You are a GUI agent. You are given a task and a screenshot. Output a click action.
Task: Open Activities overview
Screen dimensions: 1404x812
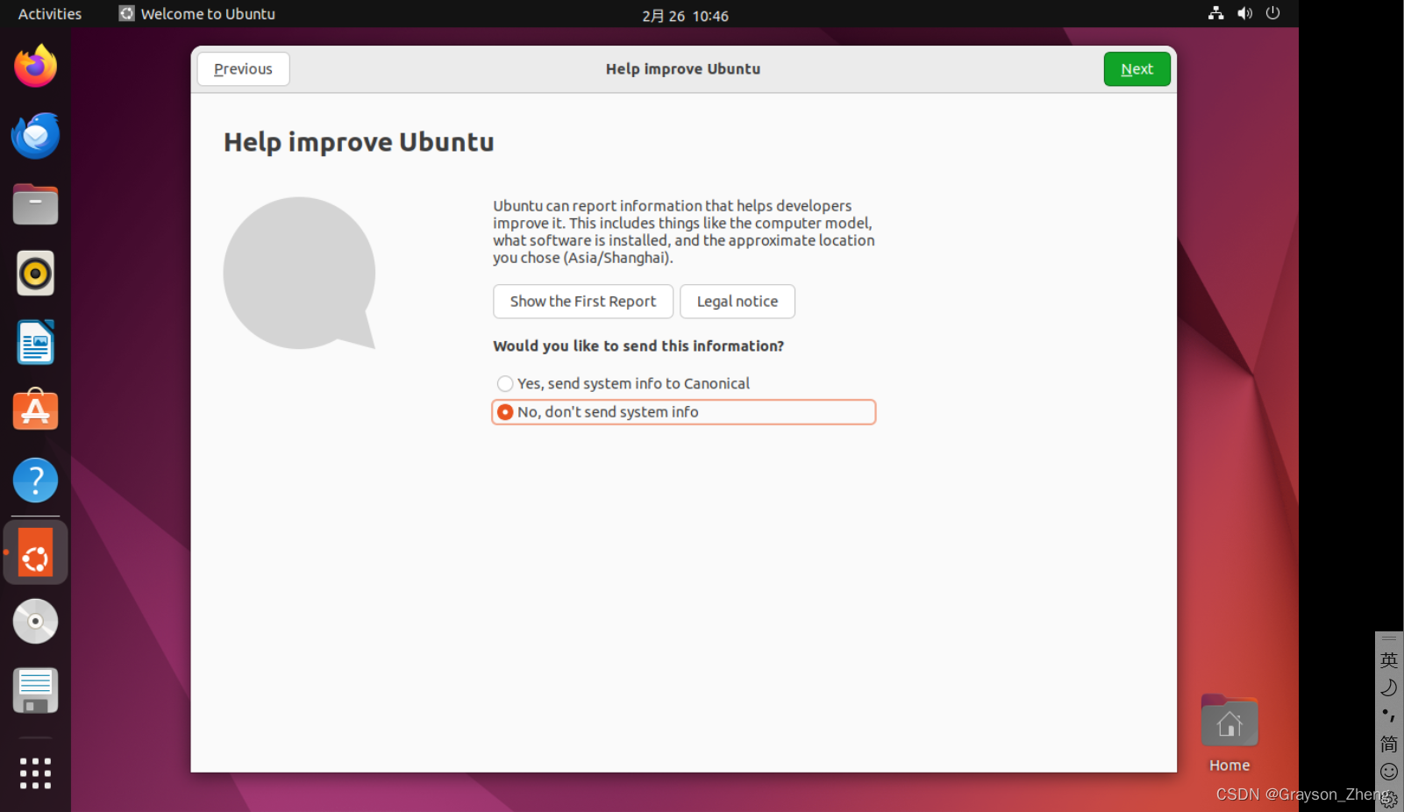[50, 14]
